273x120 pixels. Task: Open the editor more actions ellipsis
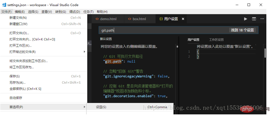click(262, 19)
